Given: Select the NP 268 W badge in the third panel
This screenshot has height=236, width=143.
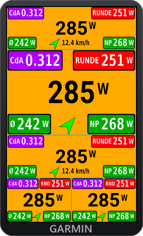Looking at the screenshot, I should coord(119,171).
